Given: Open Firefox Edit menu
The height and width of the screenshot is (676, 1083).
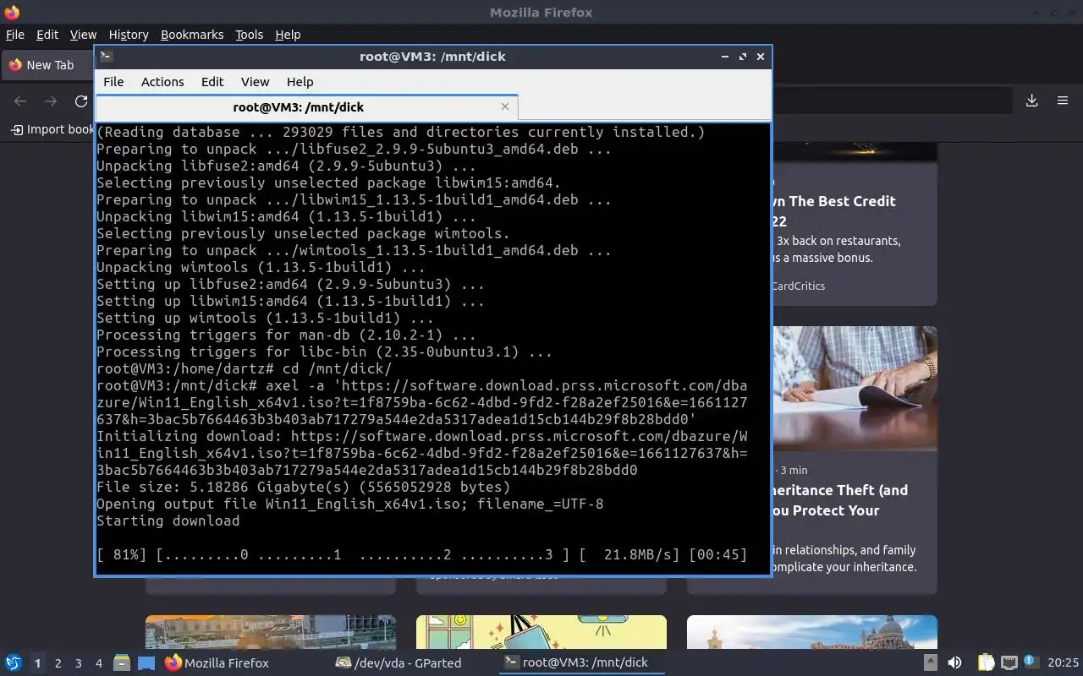Looking at the screenshot, I should tap(47, 35).
